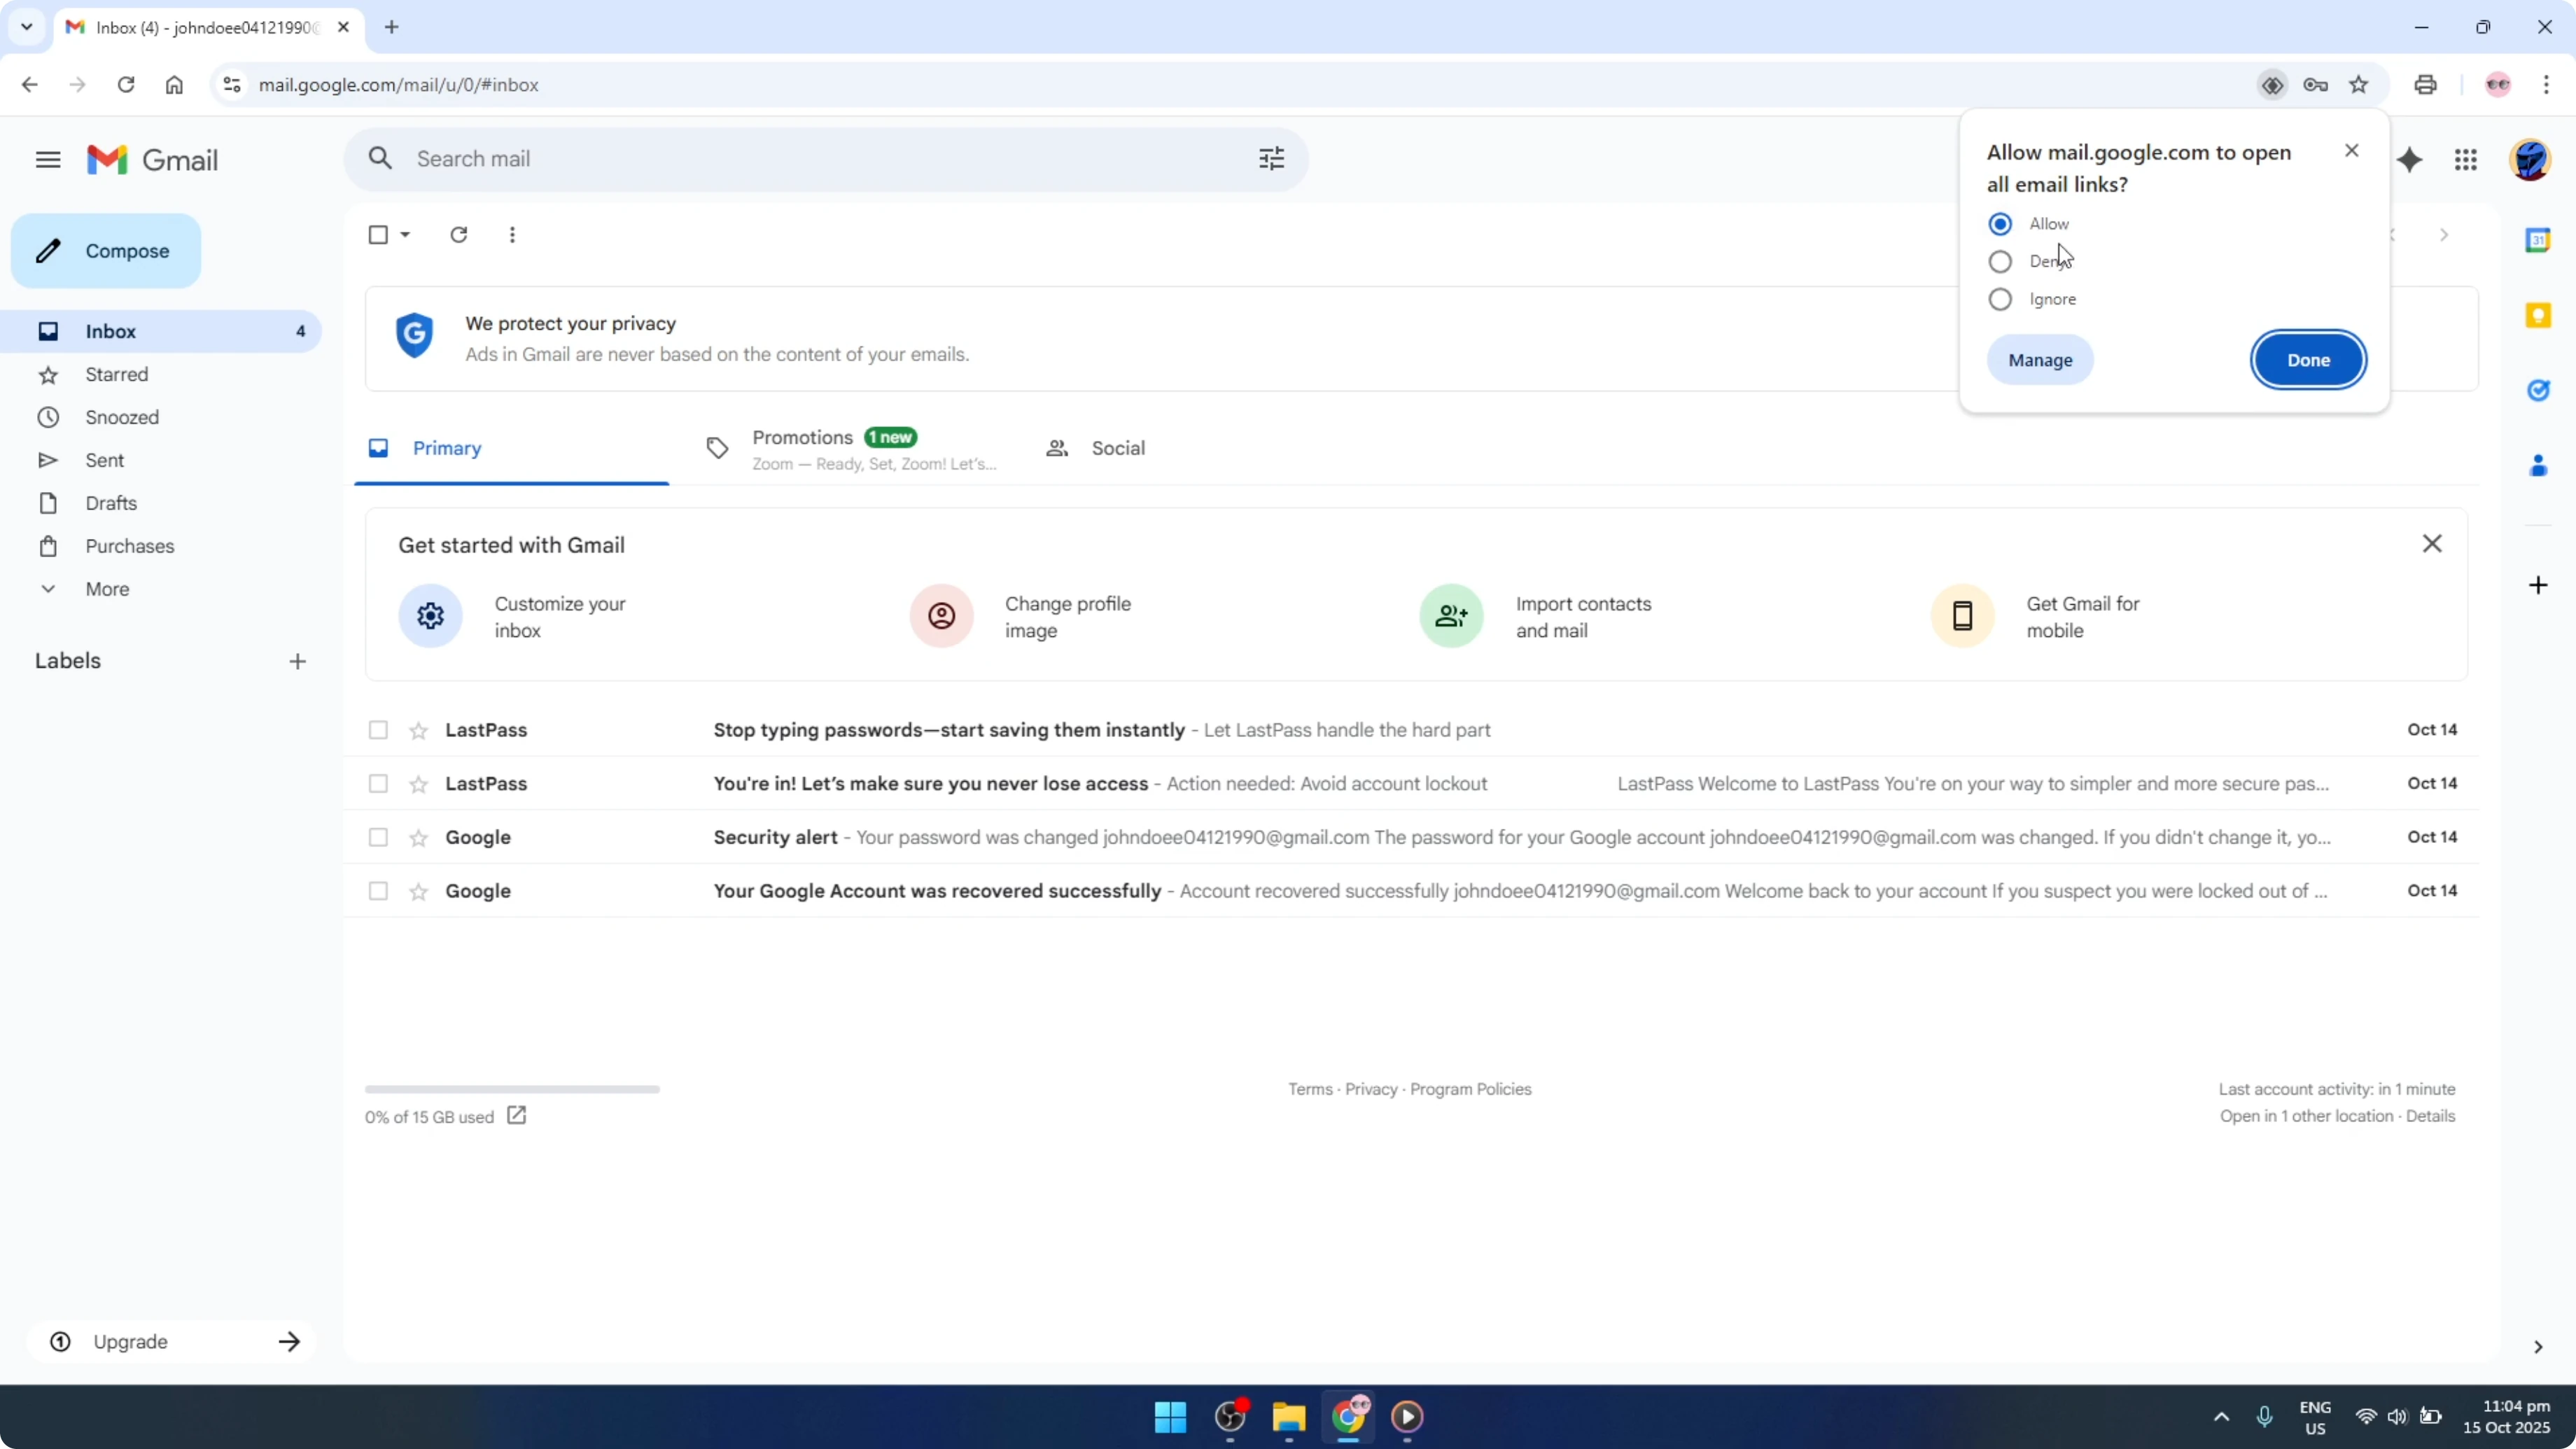This screenshot has width=2576, height=1449.
Task: Check the 'You're in!' LastPass email checkbox
Action: 378,784
